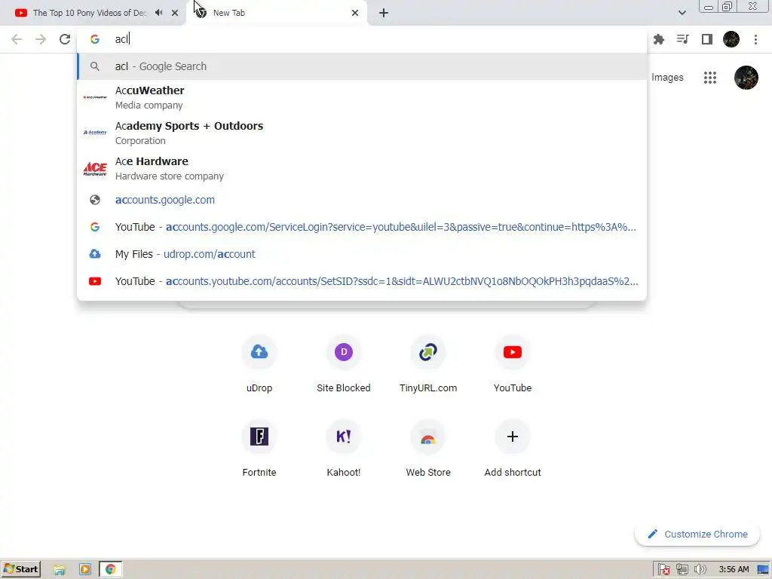
Task: Open the TinyURL.com shortcut
Action: point(428,363)
